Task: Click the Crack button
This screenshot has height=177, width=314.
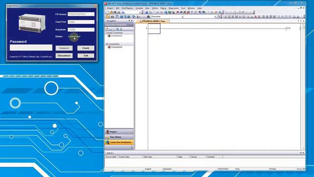Action: click(86, 48)
